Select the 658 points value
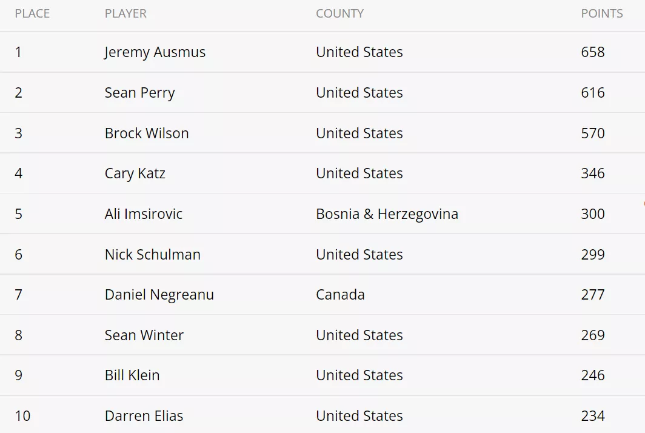The height and width of the screenshot is (433, 645). coord(593,52)
